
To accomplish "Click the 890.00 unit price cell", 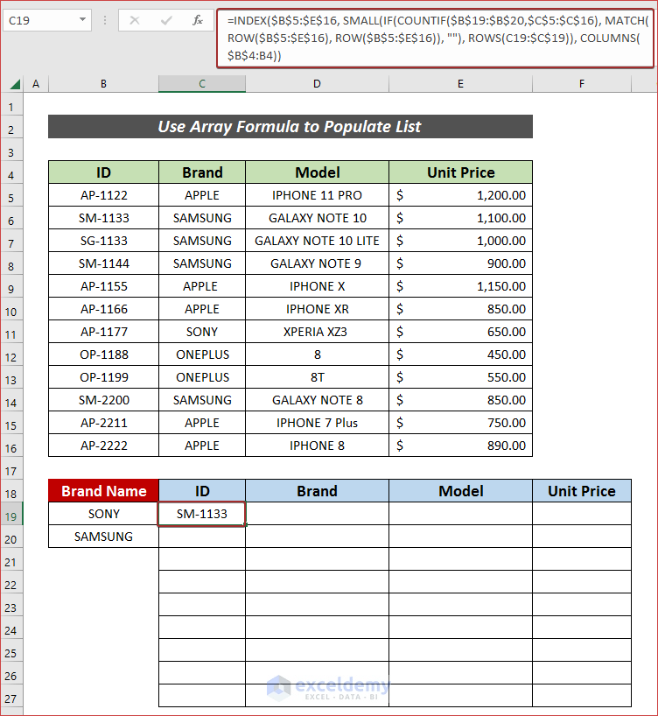I will pyautogui.click(x=460, y=446).
